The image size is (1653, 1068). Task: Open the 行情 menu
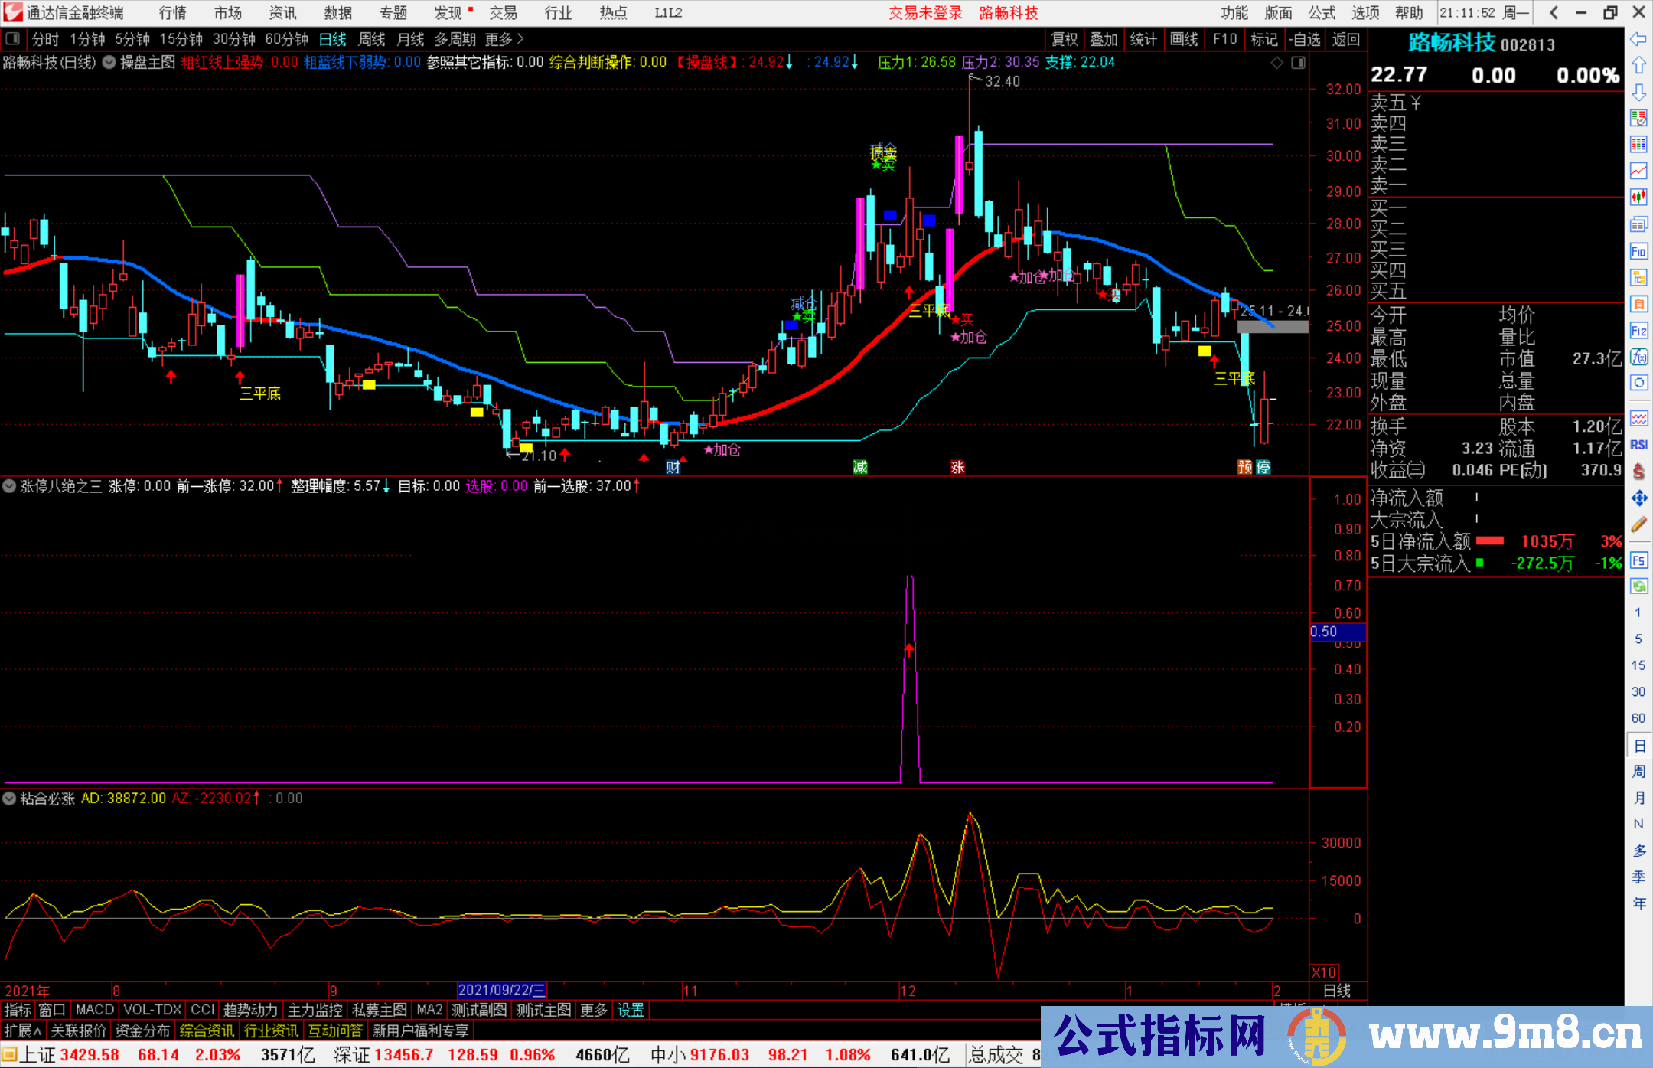pos(172,13)
